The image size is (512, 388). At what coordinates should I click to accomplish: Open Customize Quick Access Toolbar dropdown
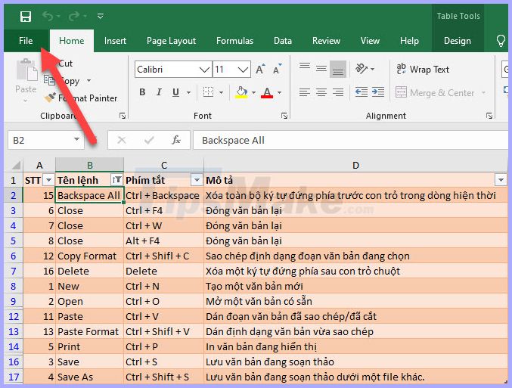[101, 16]
